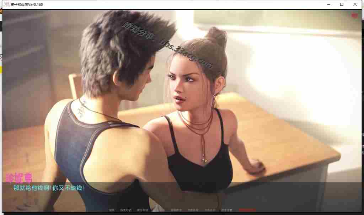Close the 妻子和母亲 game window
364x215 pixels.
click(x=355, y=4)
